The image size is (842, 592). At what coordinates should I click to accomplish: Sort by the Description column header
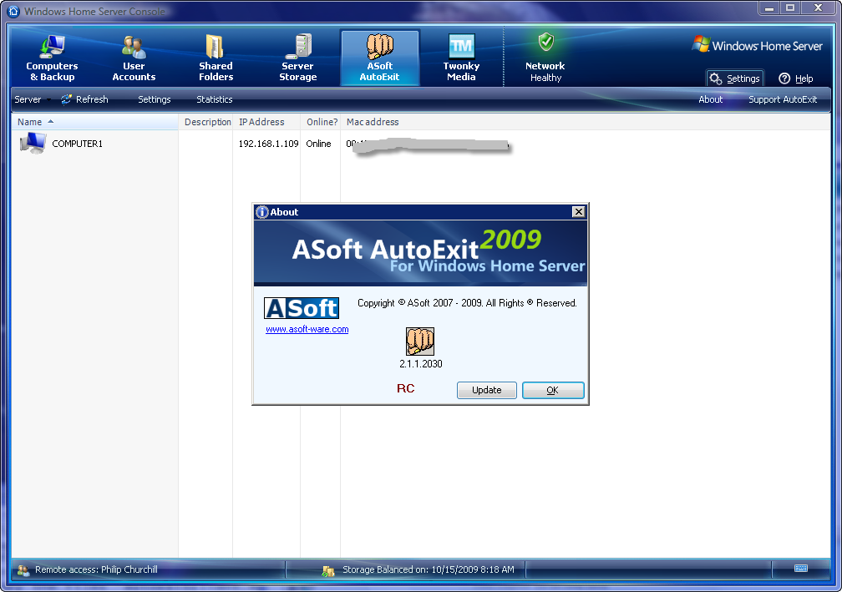(x=205, y=122)
